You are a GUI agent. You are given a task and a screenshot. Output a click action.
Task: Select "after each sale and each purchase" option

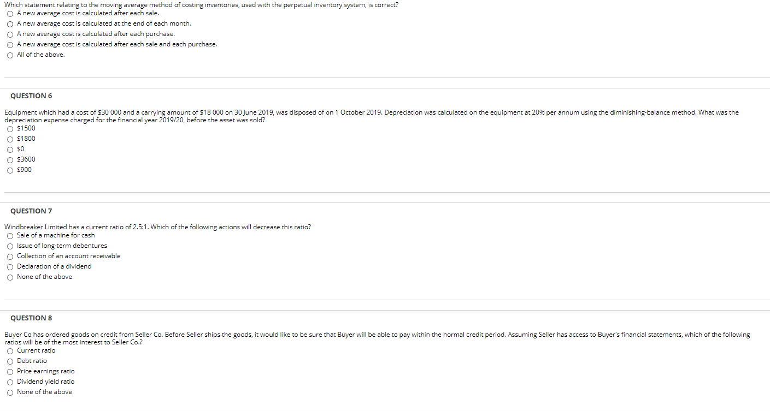coord(10,44)
